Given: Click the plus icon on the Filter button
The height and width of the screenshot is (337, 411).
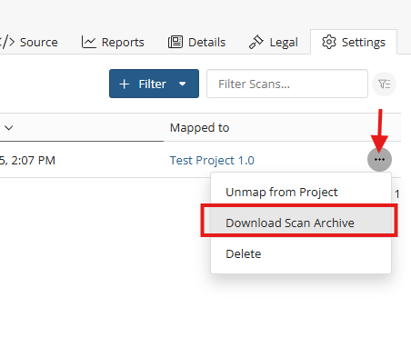Looking at the screenshot, I should coord(125,84).
